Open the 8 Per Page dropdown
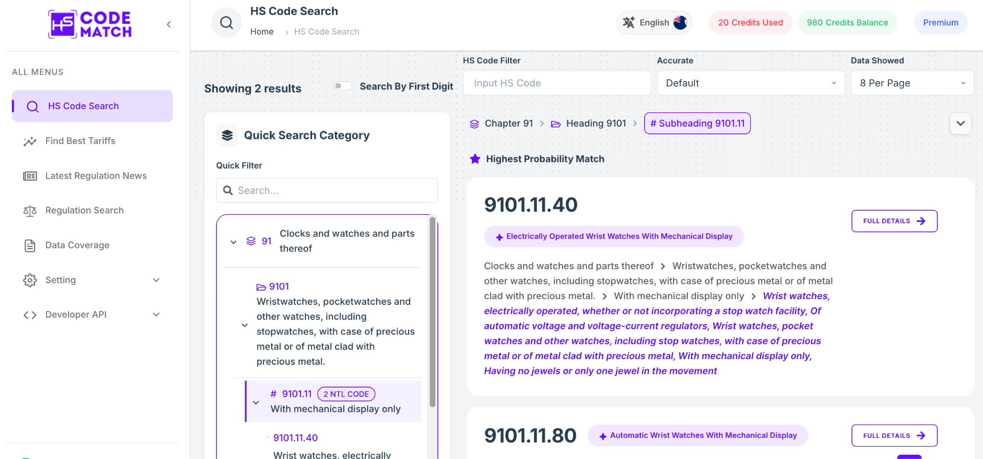 point(912,83)
